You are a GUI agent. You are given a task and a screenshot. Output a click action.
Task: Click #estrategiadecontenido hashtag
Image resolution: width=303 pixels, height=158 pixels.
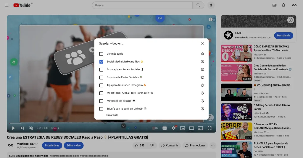point(94,156)
